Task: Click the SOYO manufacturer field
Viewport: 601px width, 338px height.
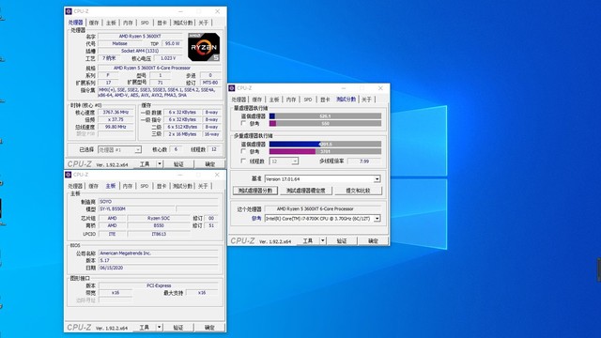Action: [x=159, y=201]
